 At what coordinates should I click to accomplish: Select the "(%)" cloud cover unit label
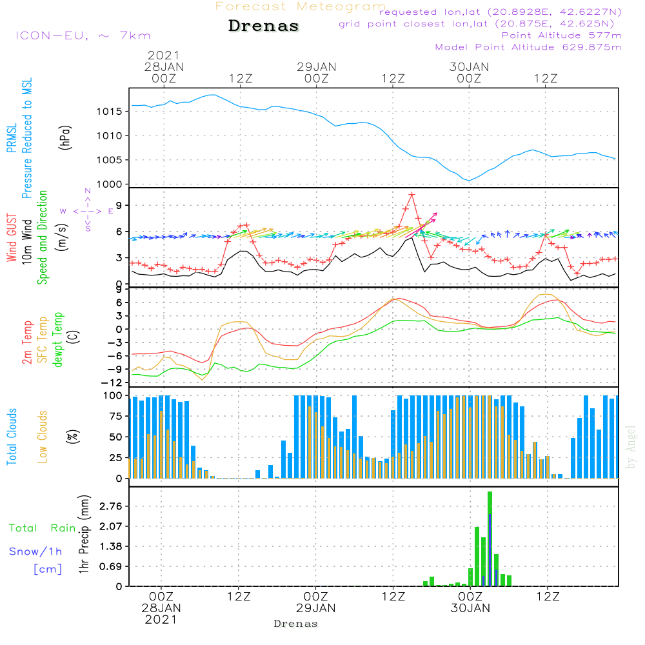click(x=73, y=437)
